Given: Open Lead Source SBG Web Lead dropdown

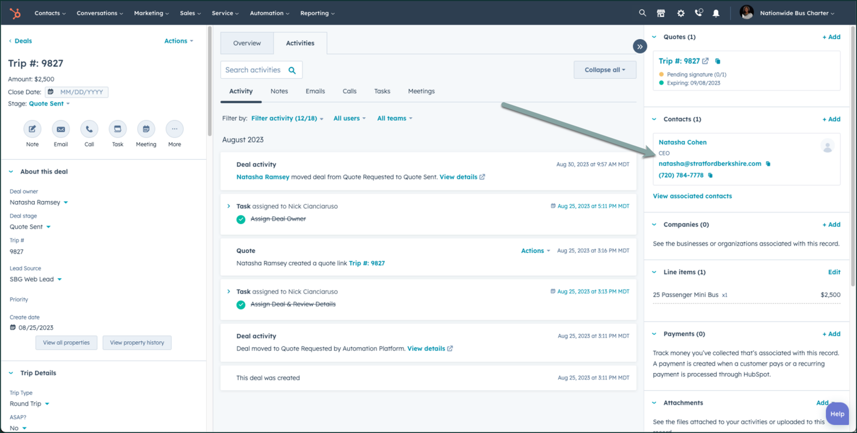Looking at the screenshot, I should tap(36, 279).
